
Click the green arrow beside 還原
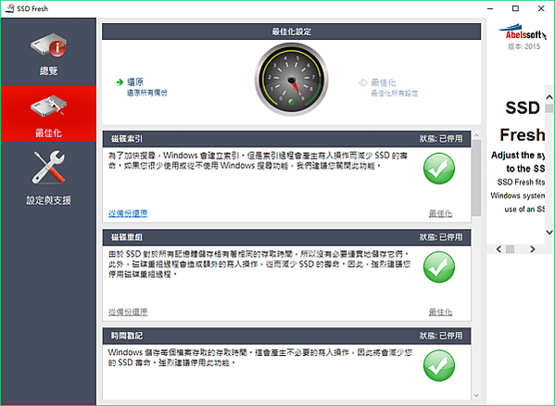point(120,82)
